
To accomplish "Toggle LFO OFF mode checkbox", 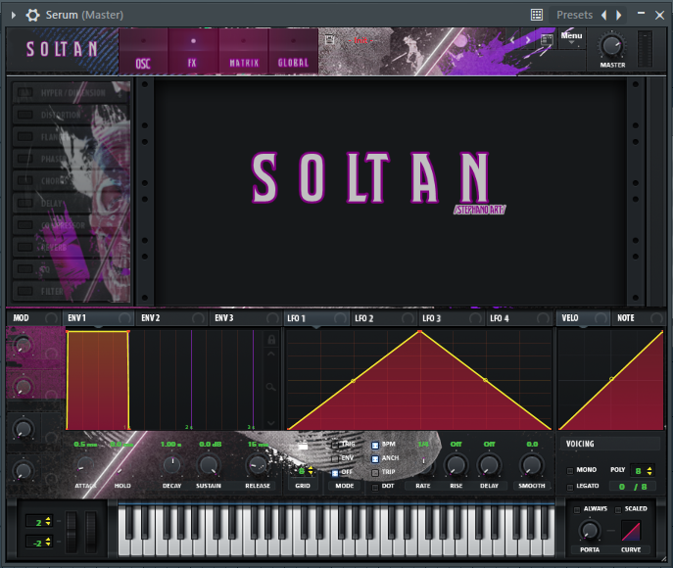I will pyautogui.click(x=335, y=473).
